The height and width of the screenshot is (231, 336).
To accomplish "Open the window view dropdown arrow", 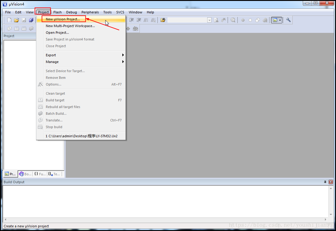I will coord(280,20).
